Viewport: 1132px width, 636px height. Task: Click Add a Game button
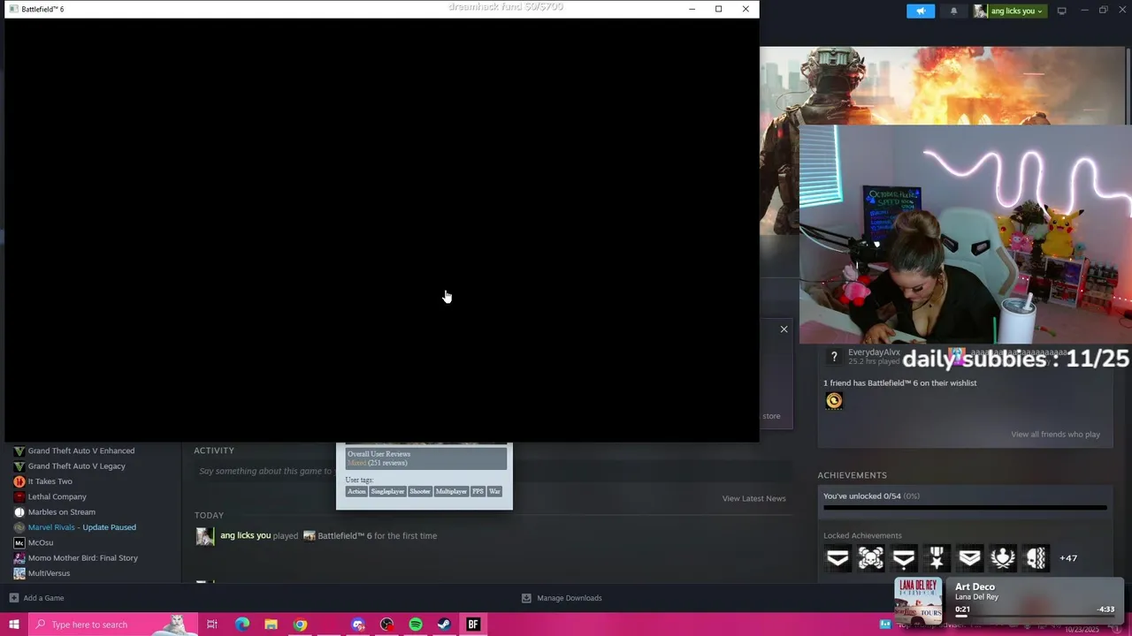tap(36, 598)
